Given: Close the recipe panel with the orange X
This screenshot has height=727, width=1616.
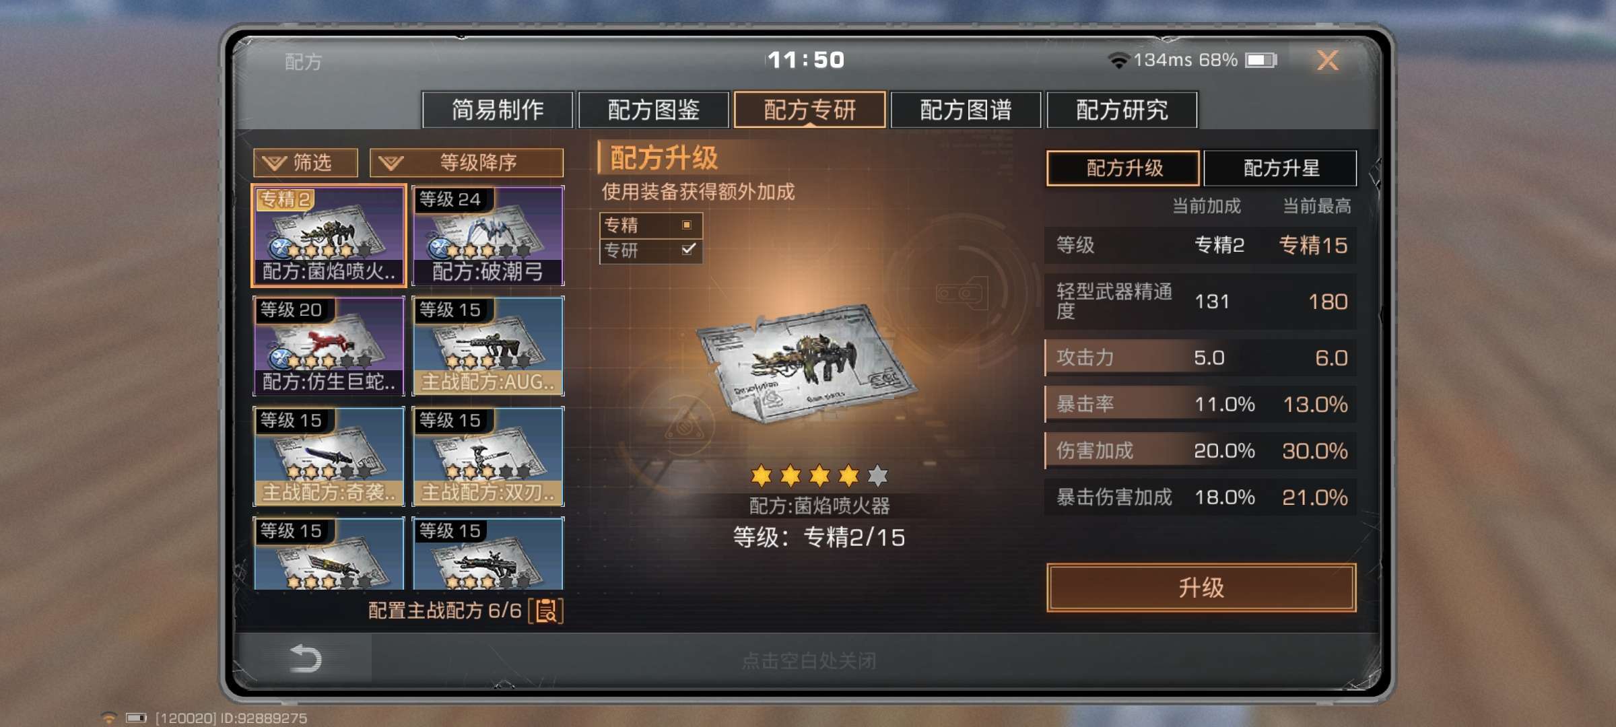Looking at the screenshot, I should click(x=1327, y=61).
